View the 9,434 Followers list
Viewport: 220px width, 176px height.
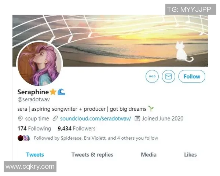point(76,128)
